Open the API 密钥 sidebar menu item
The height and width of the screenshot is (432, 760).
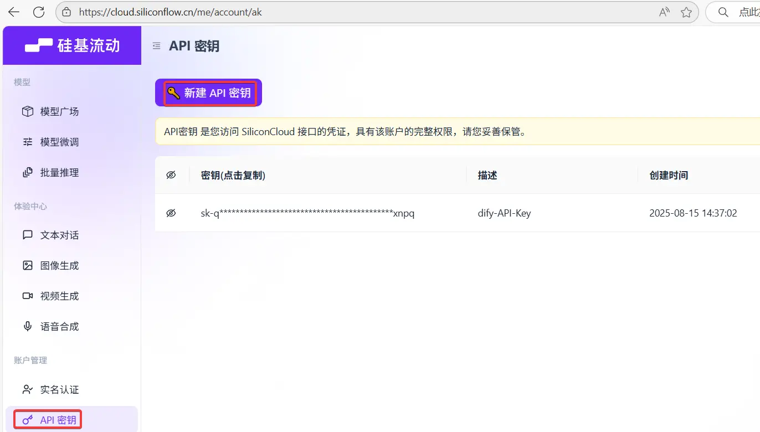click(x=58, y=420)
